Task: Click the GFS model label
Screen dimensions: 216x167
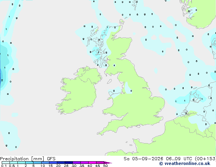Action: (x=51, y=159)
